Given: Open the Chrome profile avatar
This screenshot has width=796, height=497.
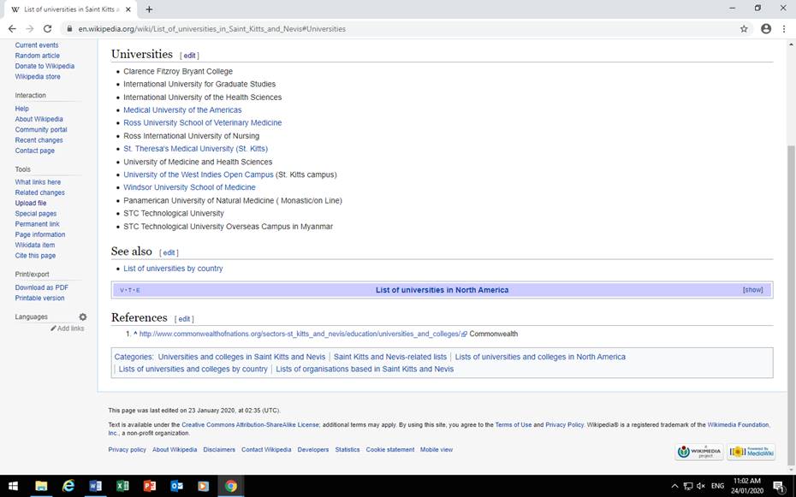Looking at the screenshot, I should click(x=766, y=29).
